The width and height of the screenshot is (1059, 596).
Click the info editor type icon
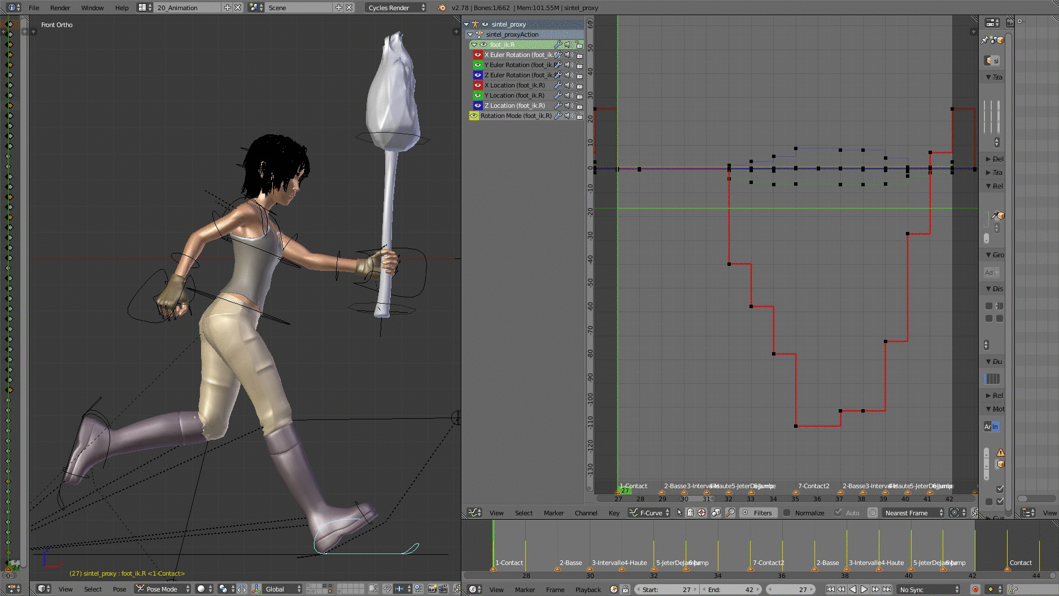point(13,7)
